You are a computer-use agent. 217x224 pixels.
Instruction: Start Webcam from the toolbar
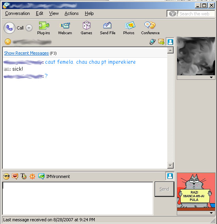(x=65, y=28)
